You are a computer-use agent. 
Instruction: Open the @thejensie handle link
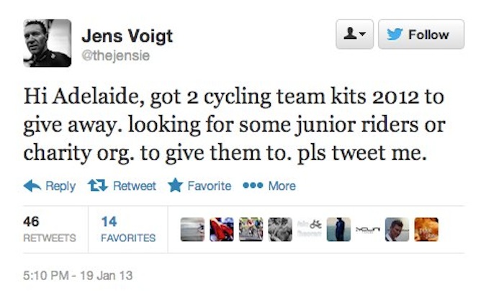[x=116, y=55]
